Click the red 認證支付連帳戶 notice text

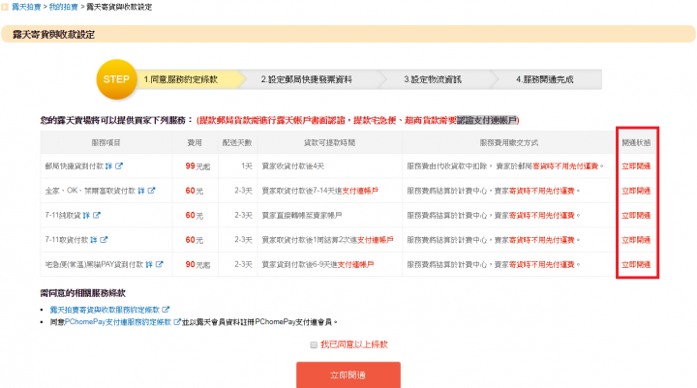coord(488,120)
